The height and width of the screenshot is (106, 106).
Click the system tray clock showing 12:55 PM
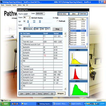tap(102, 104)
